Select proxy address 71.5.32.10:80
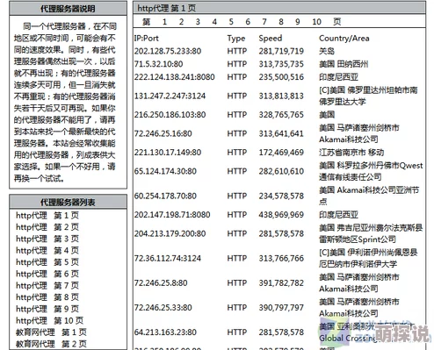This screenshot has height=350, width=434. click(158, 64)
